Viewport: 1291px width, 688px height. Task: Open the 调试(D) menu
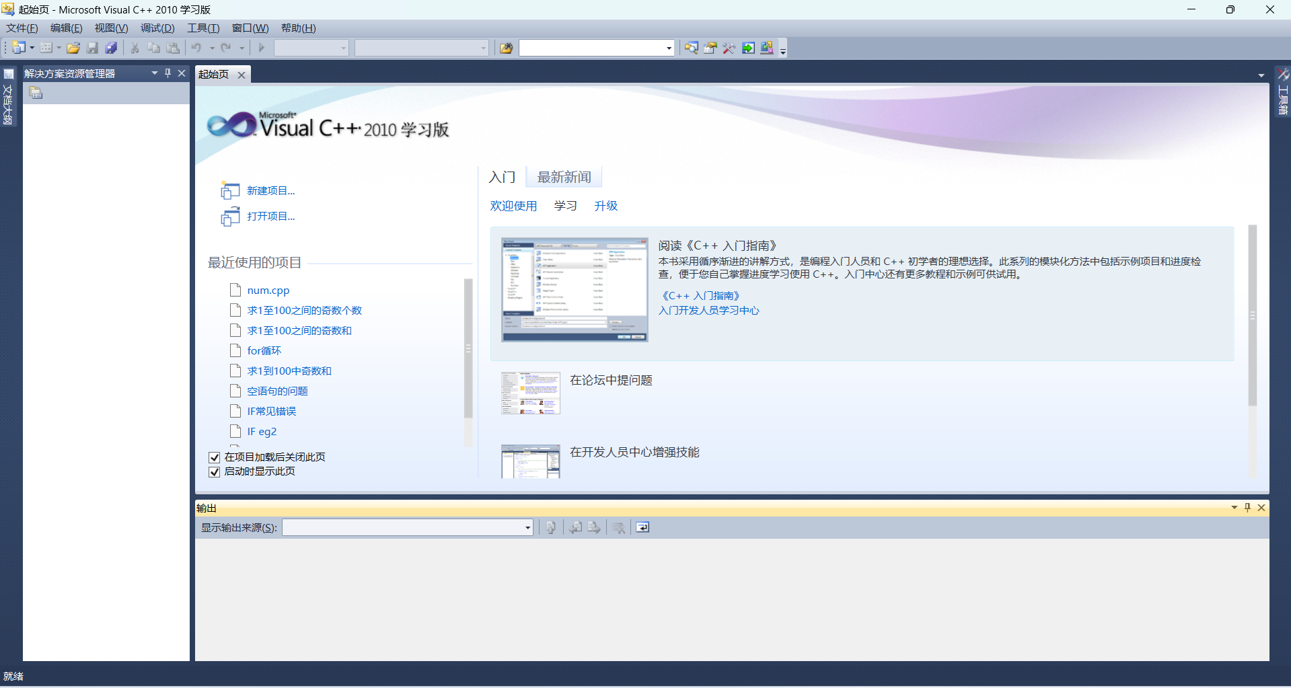(x=157, y=28)
